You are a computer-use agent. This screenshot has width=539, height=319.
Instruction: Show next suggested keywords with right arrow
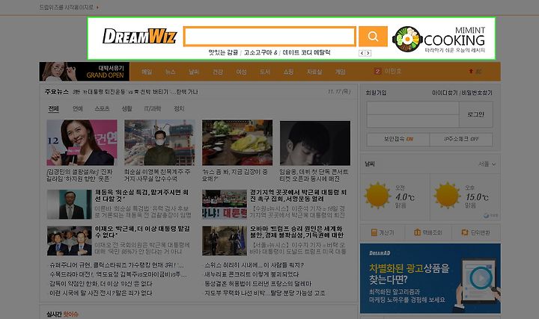point(368,53)
